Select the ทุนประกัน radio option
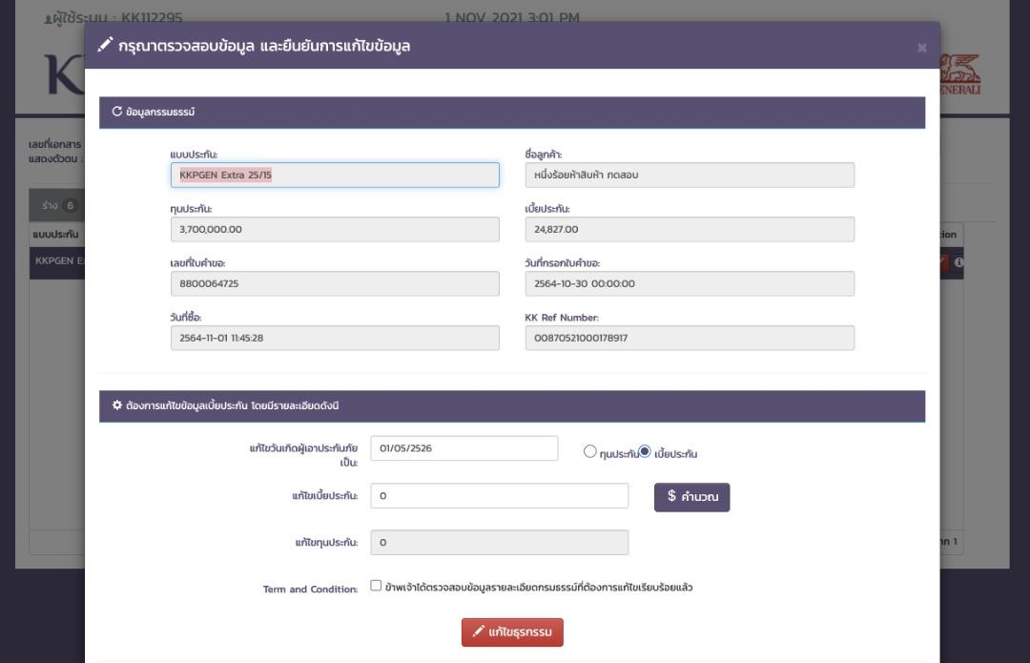This screenshot has height=663, width=1030. (x=589, y=452)
